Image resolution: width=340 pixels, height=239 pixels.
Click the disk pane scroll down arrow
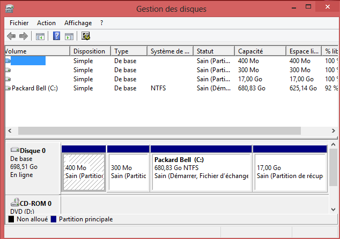(x=333, y=210)
